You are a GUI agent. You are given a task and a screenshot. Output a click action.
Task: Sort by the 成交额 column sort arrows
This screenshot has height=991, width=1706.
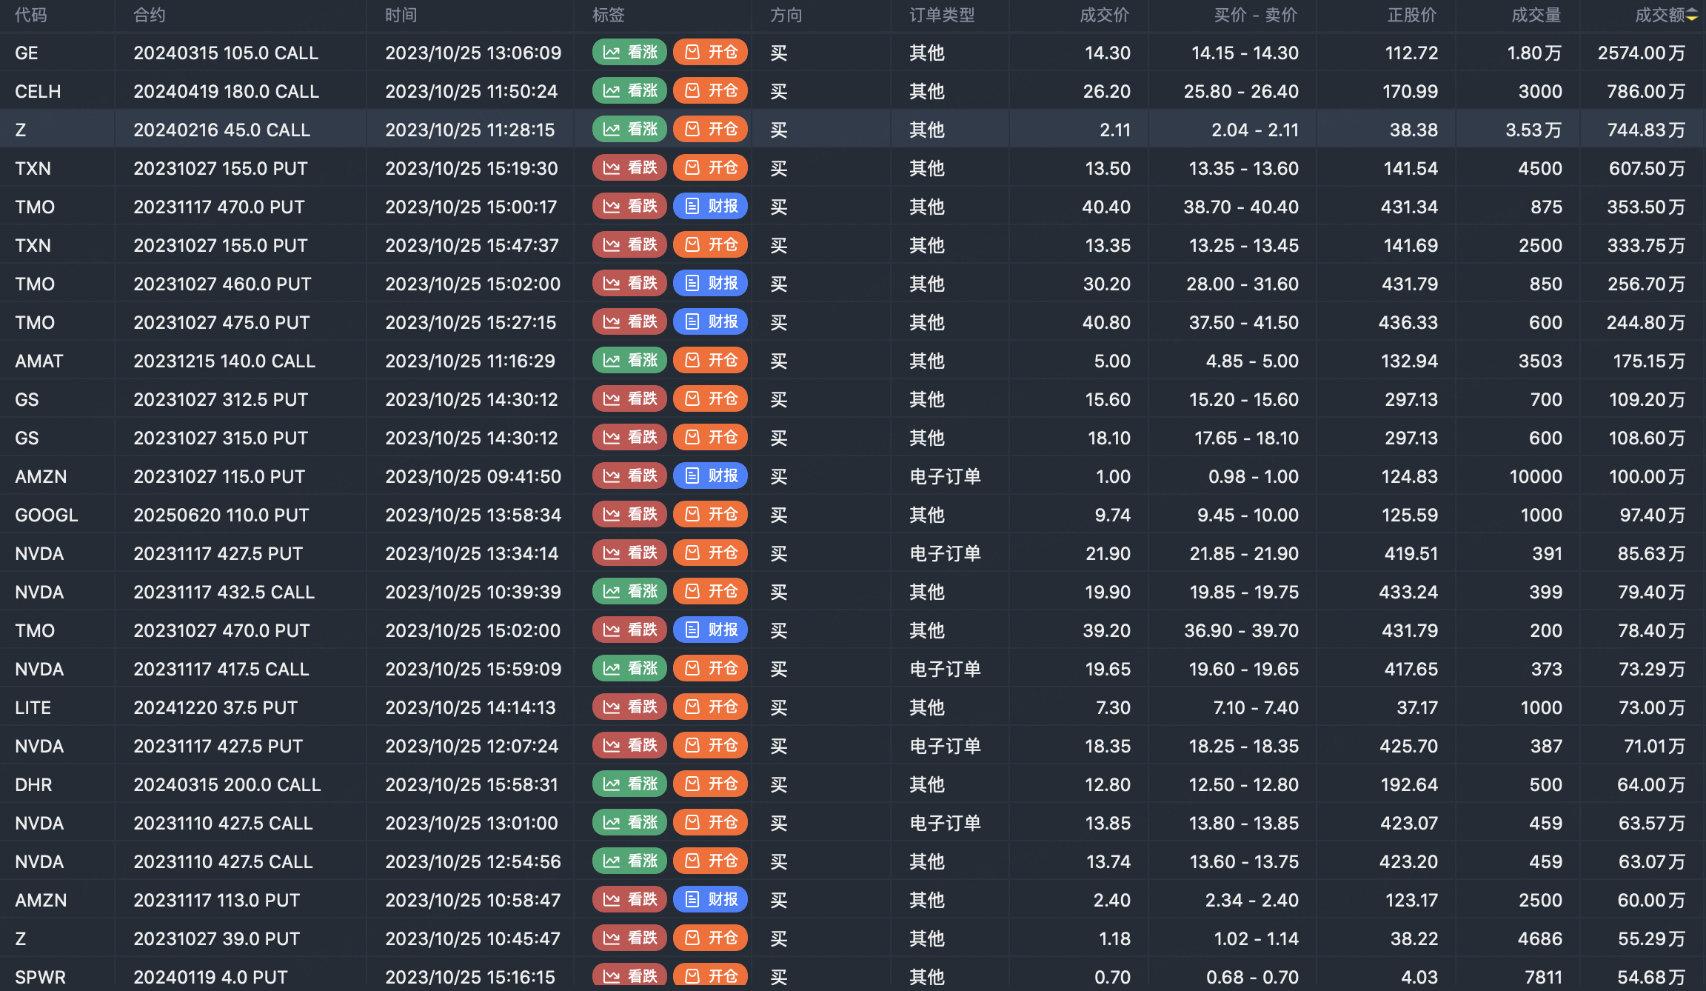(x=1692, y=16)
